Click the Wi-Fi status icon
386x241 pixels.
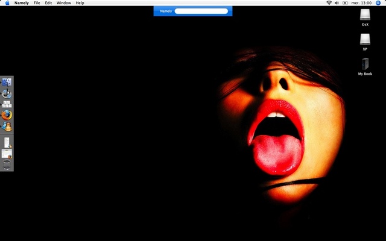(x=329, y=3)
